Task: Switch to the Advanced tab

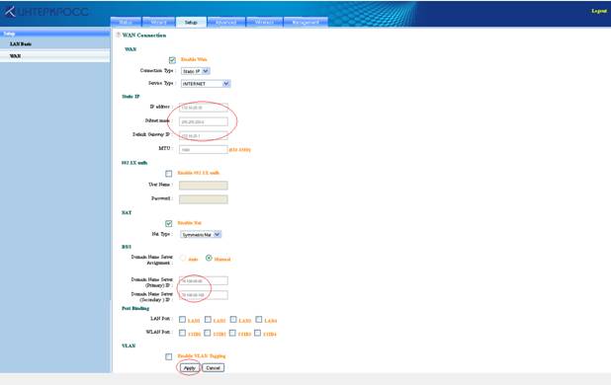Action: point(226,22)
